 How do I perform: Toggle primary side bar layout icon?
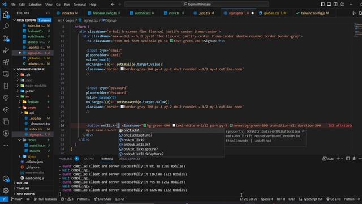pyautogui.click(x=322, y=4)
